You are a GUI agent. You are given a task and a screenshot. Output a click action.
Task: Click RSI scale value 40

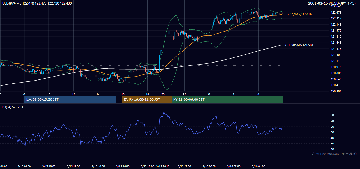click(332, 138)
